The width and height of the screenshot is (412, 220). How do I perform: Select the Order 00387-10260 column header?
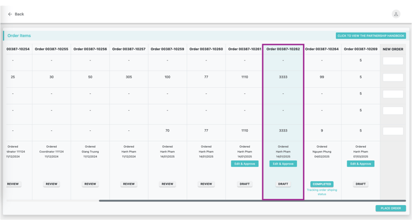click(206, 49)
